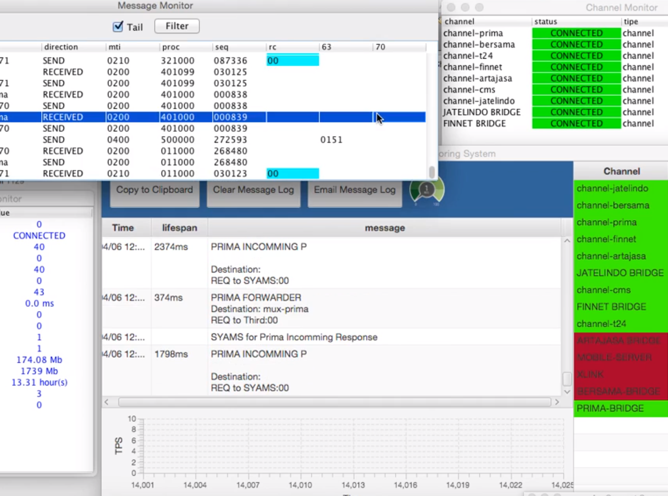The image size is (668, 496).
Task: Click the message log scroll-down arrow
Action: pyautogui.click(x=567, y=391)
